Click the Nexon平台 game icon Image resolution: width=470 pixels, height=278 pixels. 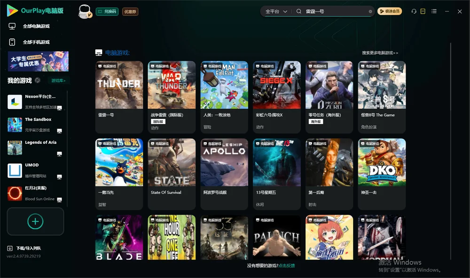point(15,102)
